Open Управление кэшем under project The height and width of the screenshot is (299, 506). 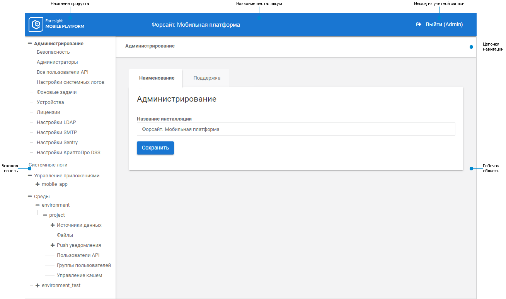click(x=80, y=275)
